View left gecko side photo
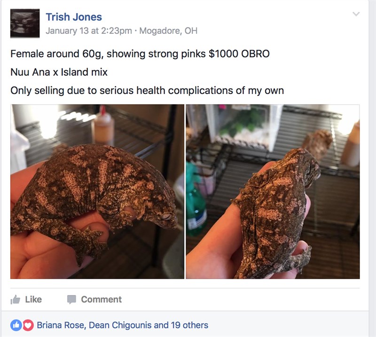Image resolution: width=376 pixels, height=337 pixels. [x=97, y=191]
